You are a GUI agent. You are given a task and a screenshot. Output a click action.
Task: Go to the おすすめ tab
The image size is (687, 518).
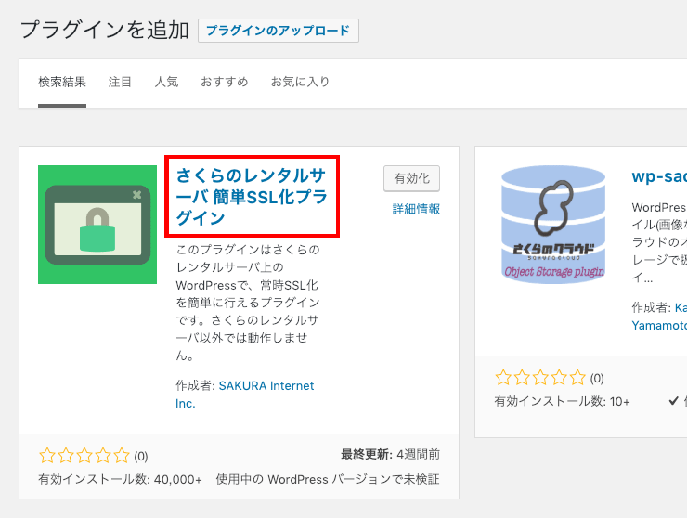click(x=225, y=82)
